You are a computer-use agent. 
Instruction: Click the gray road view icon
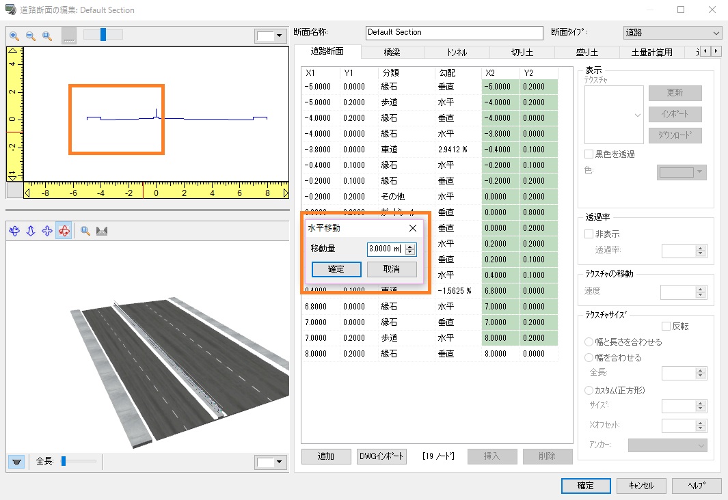coord(103,232)
